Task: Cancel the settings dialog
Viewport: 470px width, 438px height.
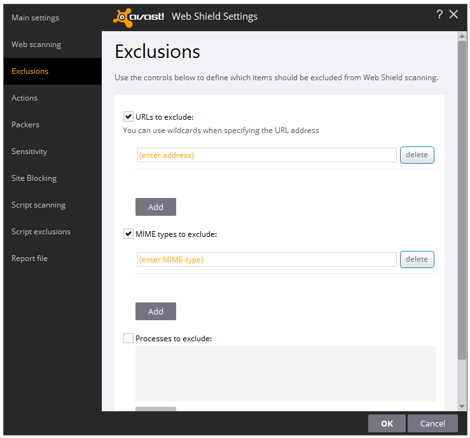Action: [x=432, y=423]
